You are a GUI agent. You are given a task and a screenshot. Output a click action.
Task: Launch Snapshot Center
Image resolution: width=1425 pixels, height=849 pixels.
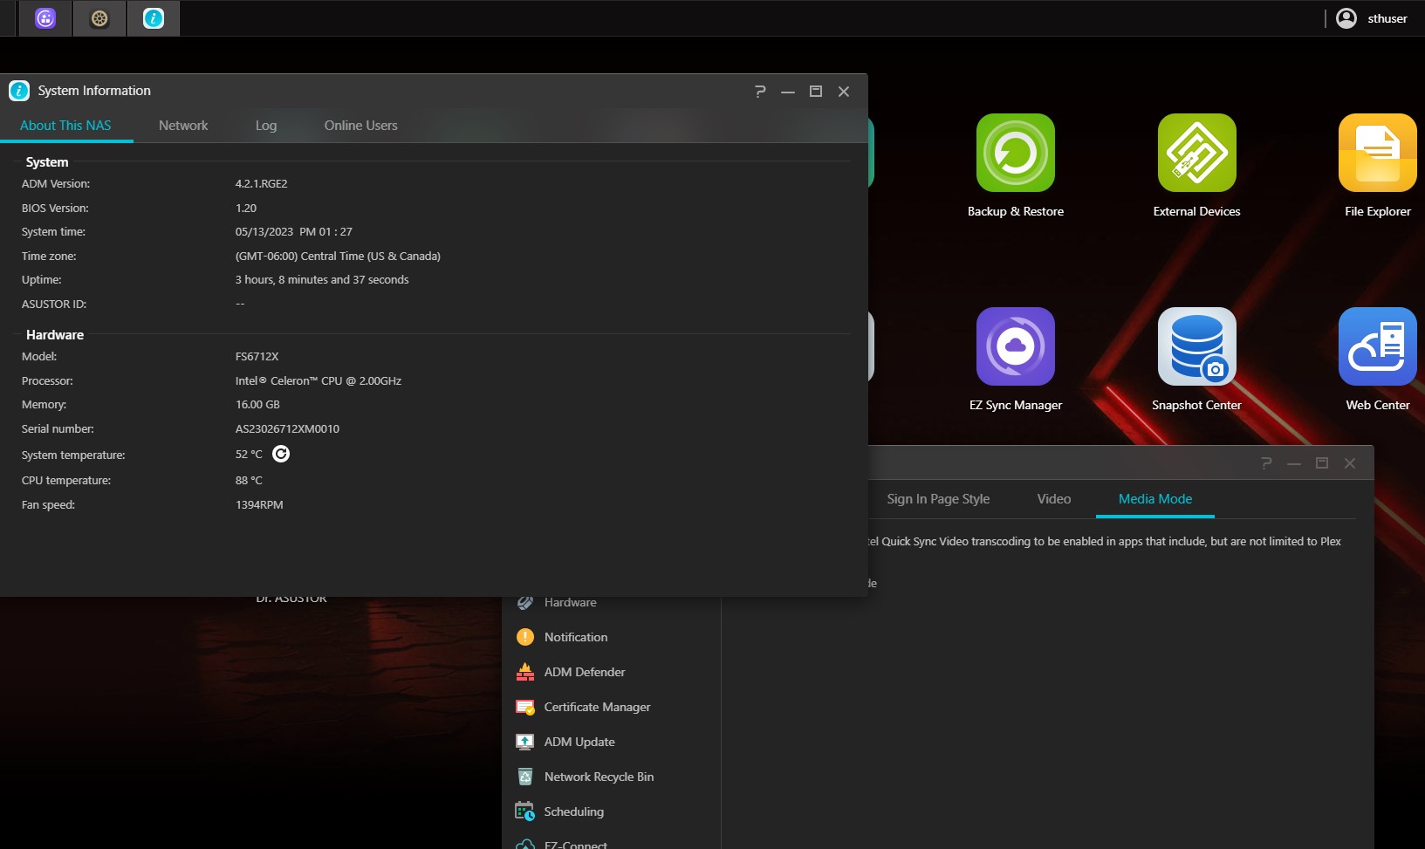click(x=1196, y=347)
